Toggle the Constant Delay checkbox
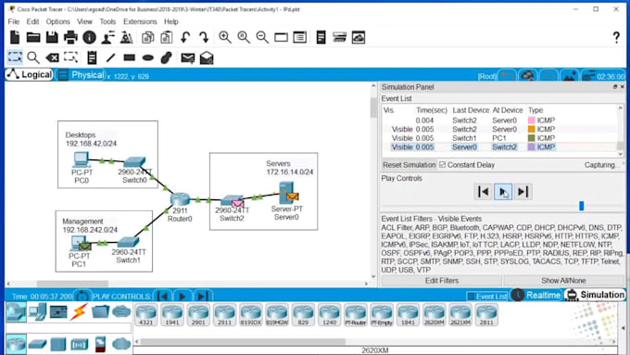 443,165
